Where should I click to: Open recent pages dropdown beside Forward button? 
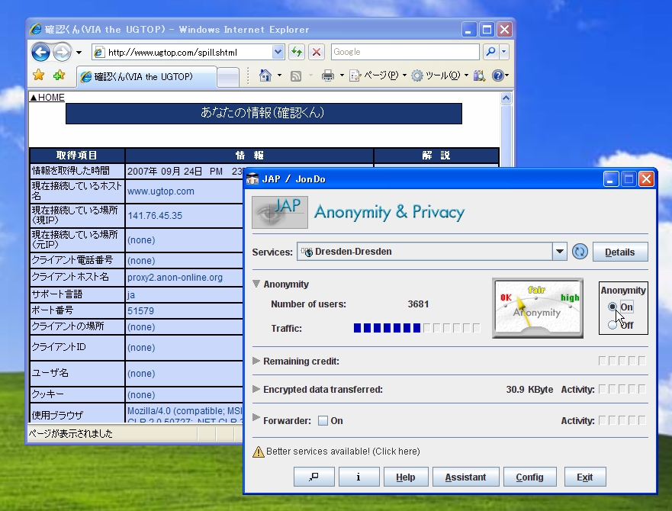[79, 53]
